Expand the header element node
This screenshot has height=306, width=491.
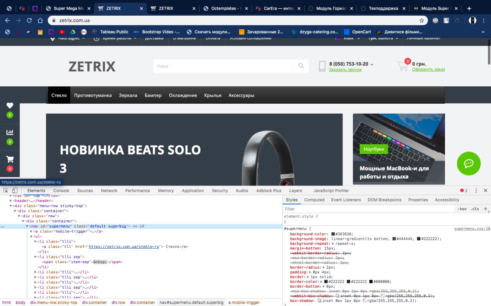click(11, 200)
